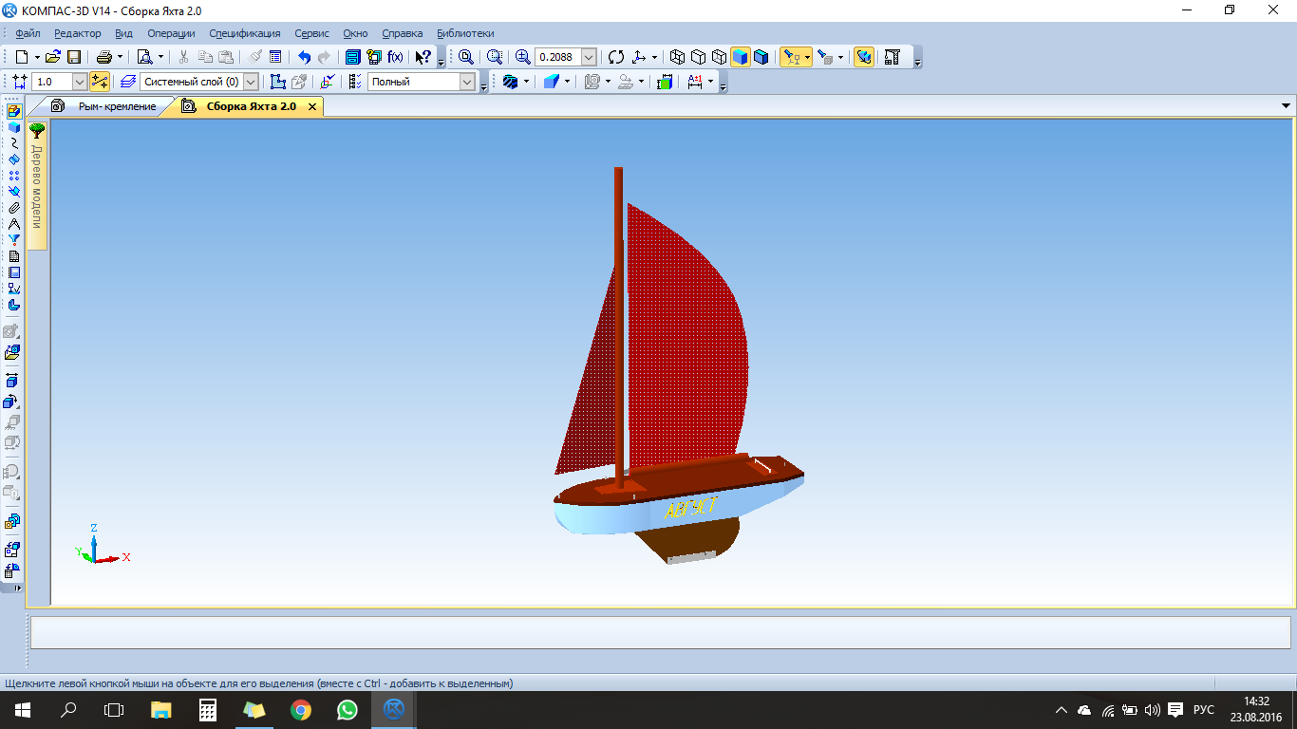The image size is (1297, 729).
Task: Open the Системный слой (0) layer dropdown
Action: (x=251, y=83)
